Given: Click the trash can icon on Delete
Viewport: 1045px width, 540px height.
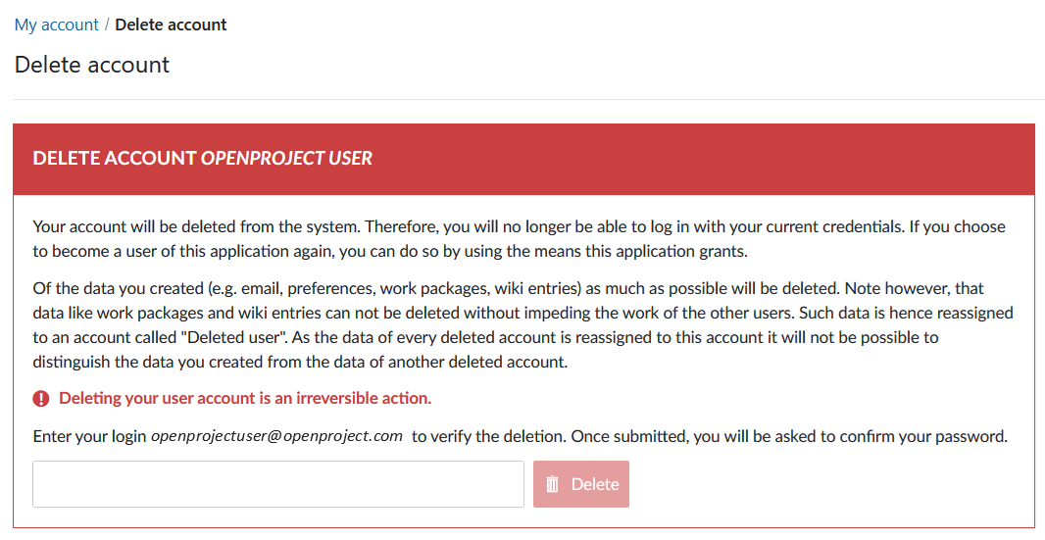Looking at the screenshot, I should click(553, 484).
